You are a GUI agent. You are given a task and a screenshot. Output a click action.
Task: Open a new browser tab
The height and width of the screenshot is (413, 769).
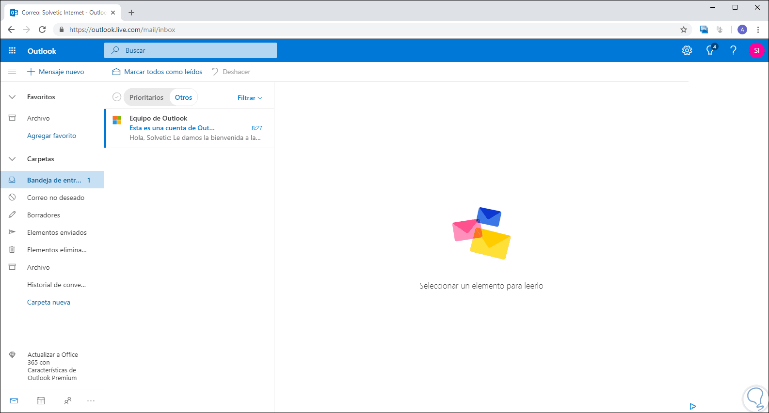(131, 13)
